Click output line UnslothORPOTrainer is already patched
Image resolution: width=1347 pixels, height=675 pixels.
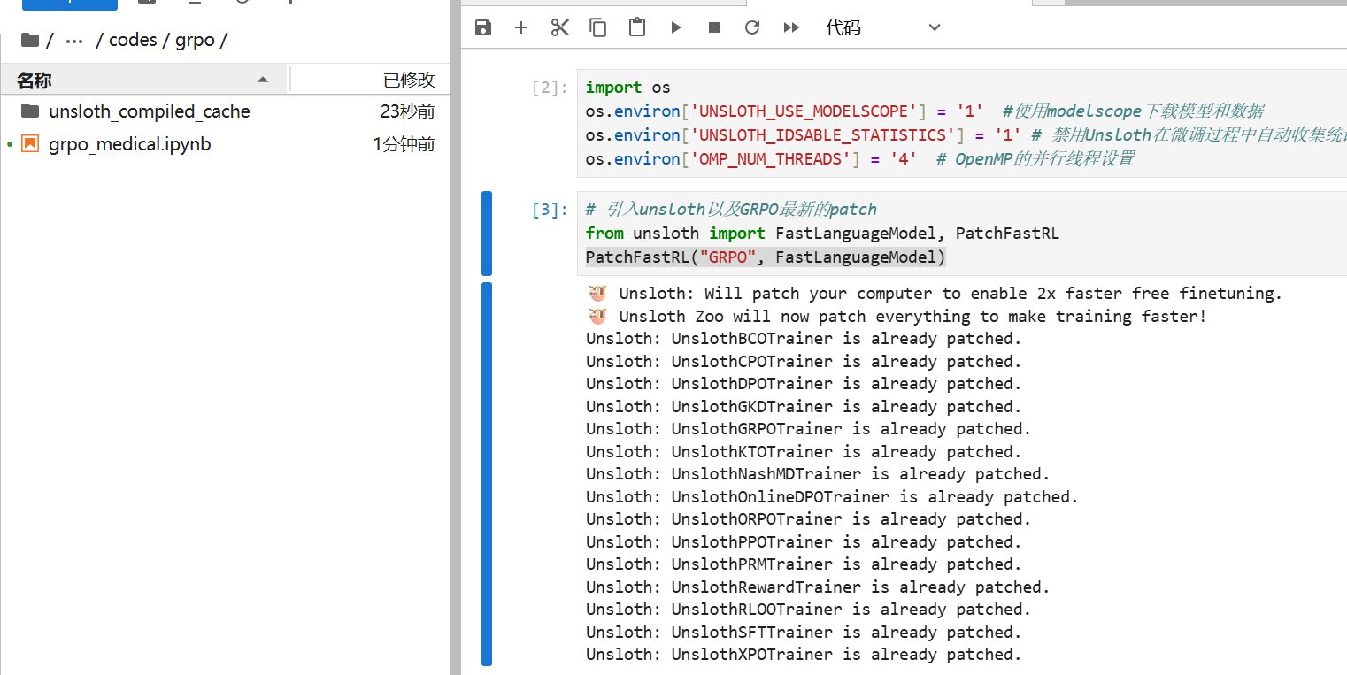809,519
